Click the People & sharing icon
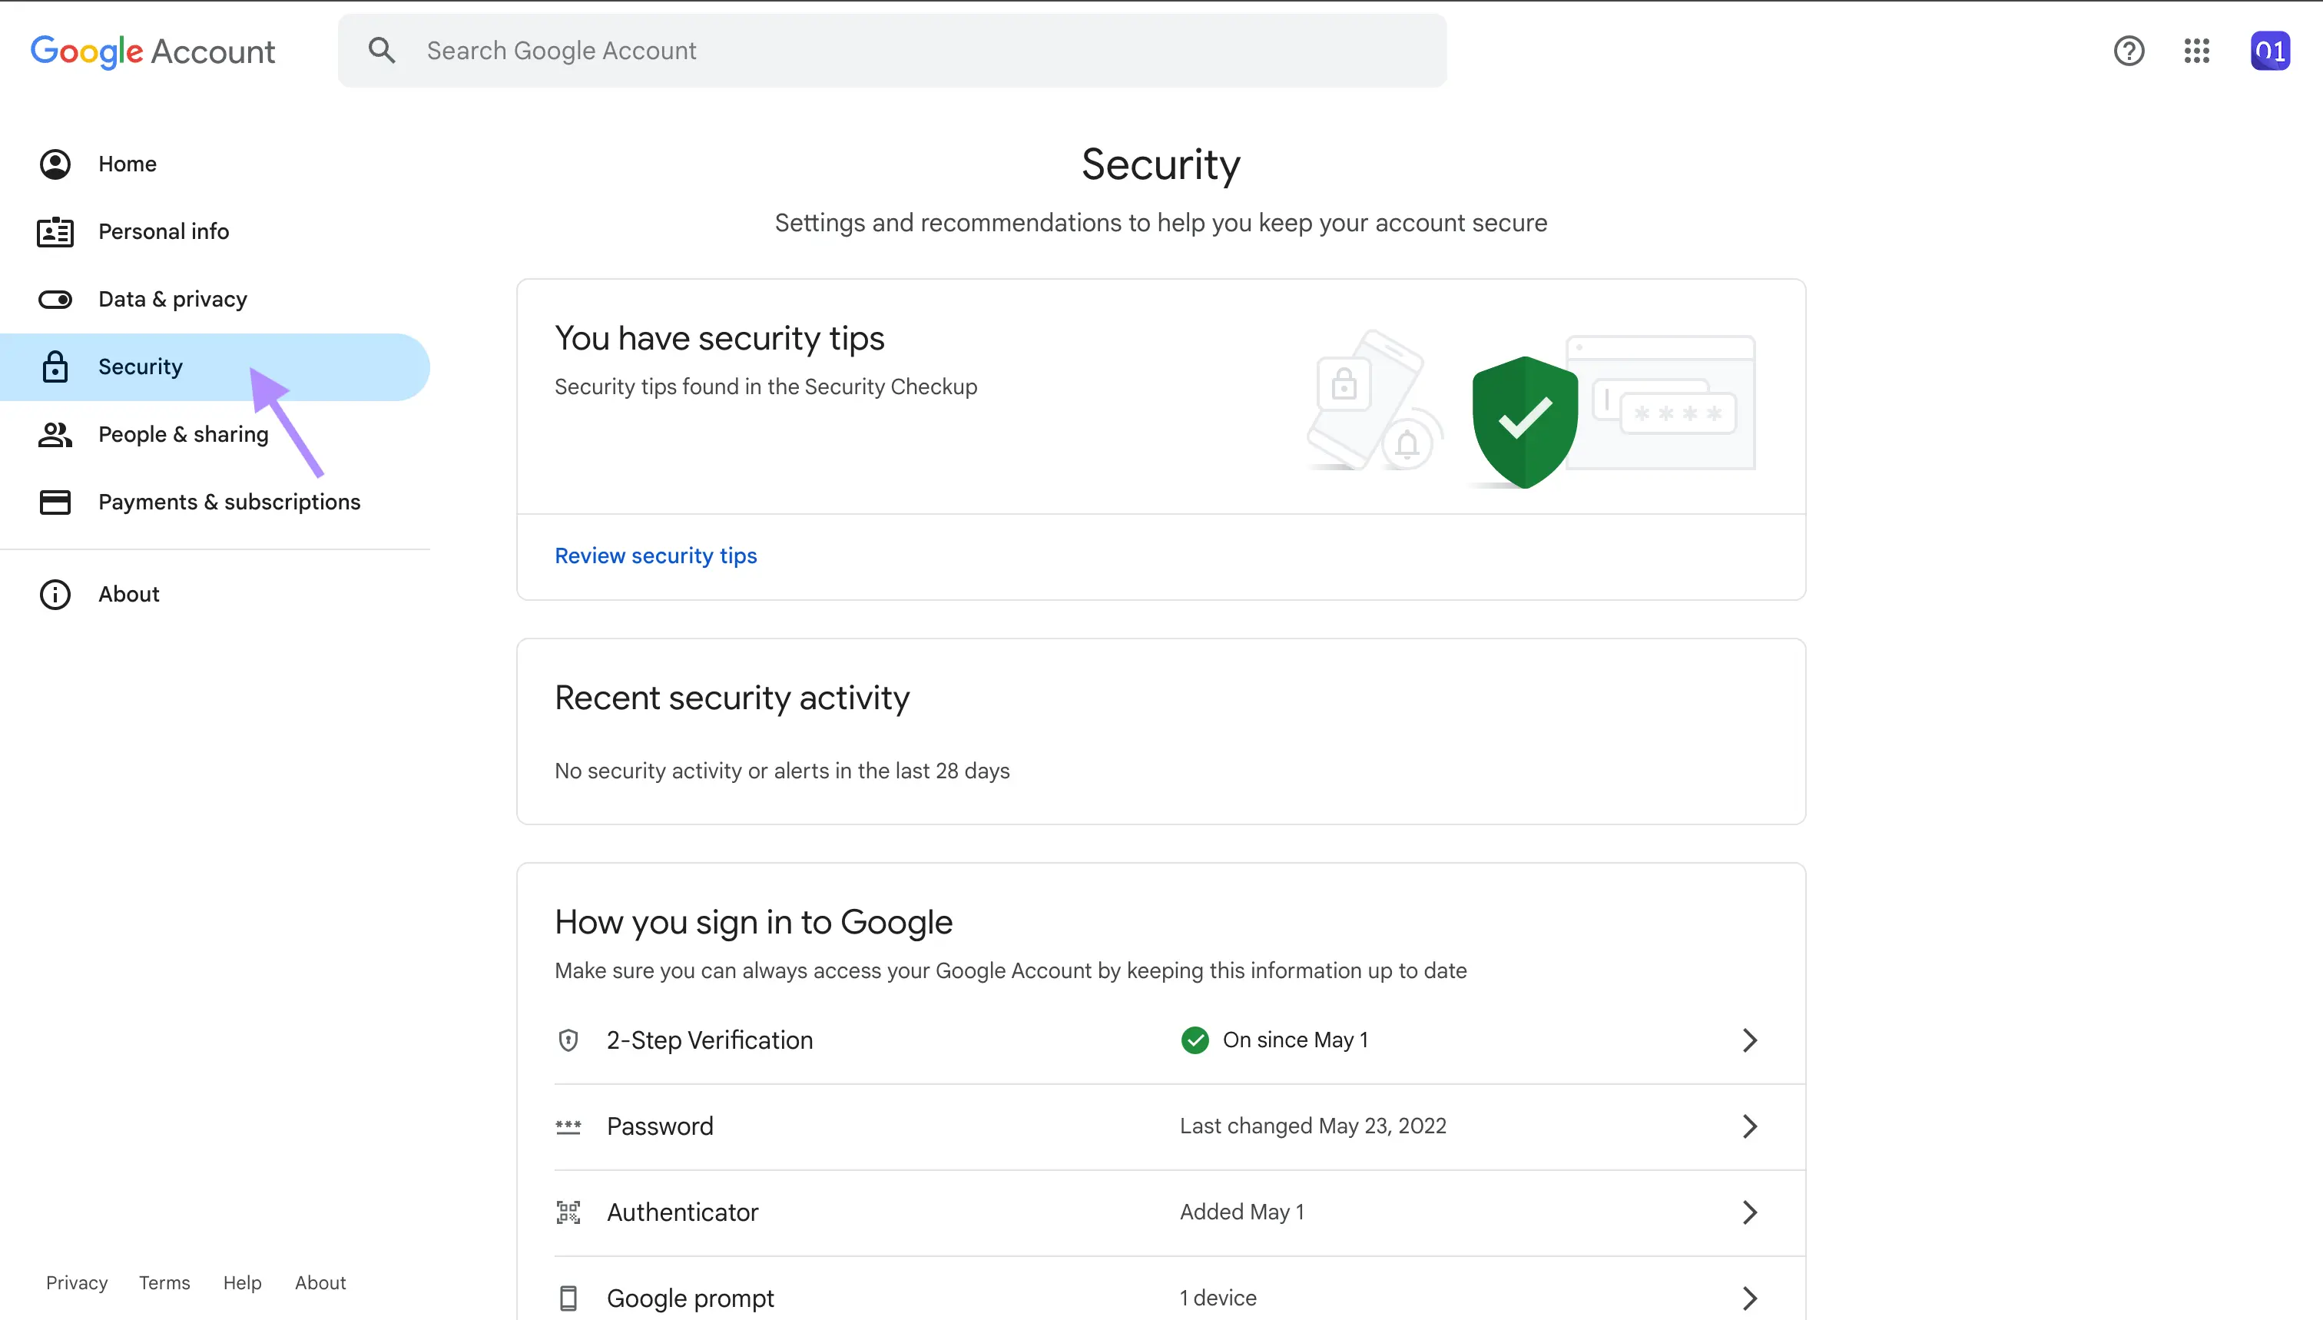 tap(56, 433)
